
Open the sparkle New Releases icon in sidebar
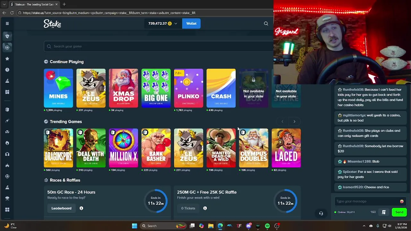(7, 121)
